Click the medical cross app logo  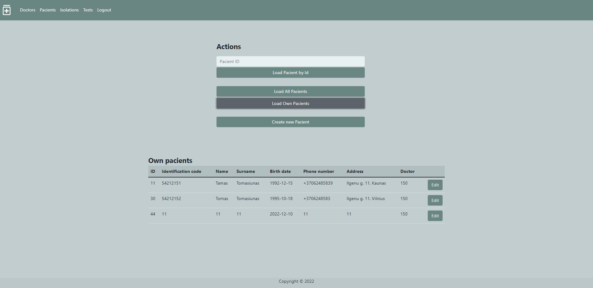[6, 10]
